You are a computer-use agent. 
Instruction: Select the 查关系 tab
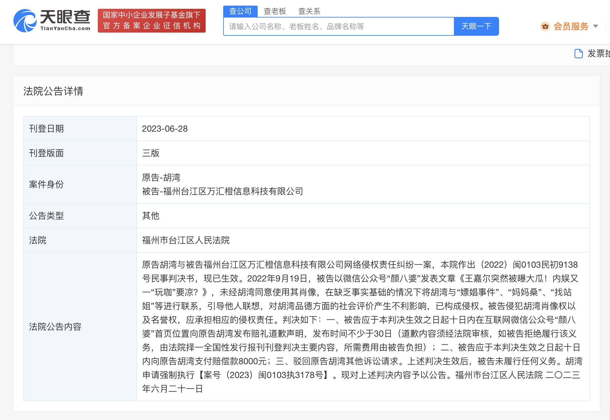(x=309, y=11)
